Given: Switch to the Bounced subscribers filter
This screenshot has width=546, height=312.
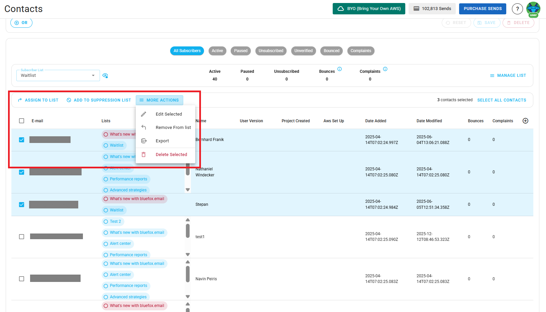Looking at the screenshot, I should [331, 51].
